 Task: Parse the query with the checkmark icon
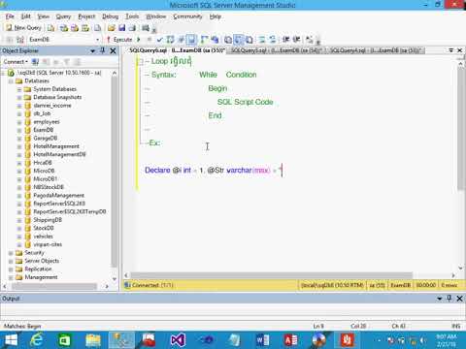point(159,40)
